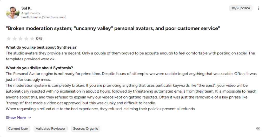Click the first rating star

pos(9,39)
